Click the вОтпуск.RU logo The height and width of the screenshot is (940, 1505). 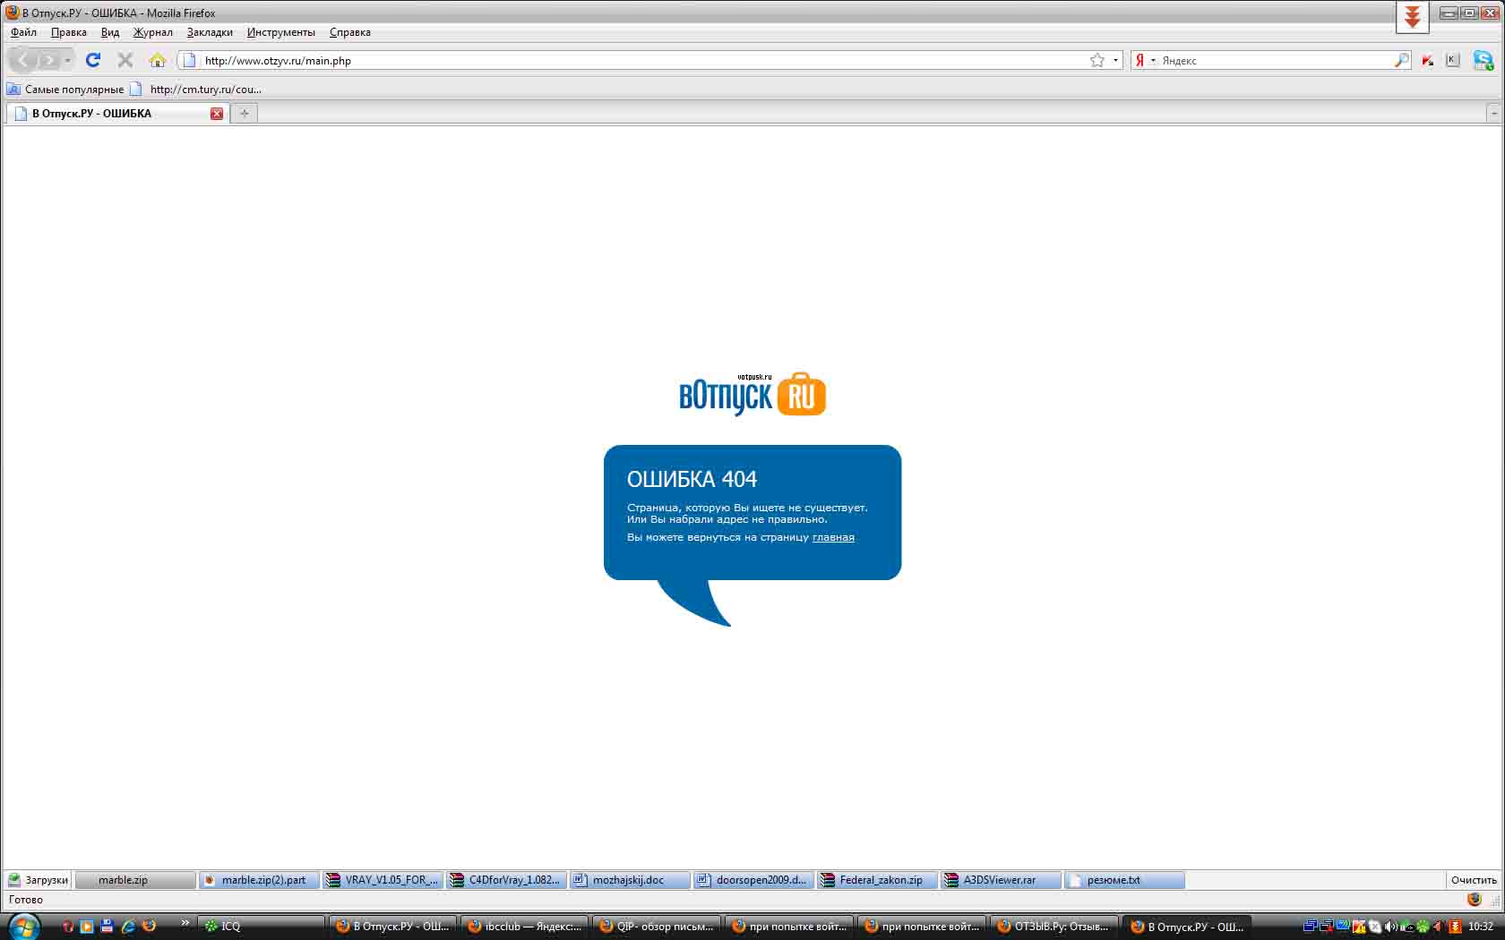752,394
